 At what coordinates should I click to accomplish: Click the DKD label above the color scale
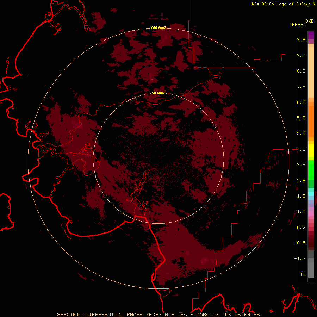pyautogui.click(x=310, y=21)
